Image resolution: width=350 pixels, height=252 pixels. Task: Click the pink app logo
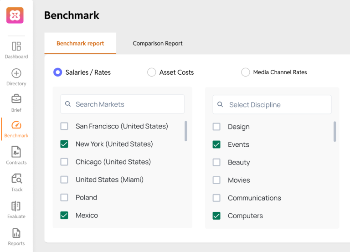pyautogui.click(x=15, y=15)
